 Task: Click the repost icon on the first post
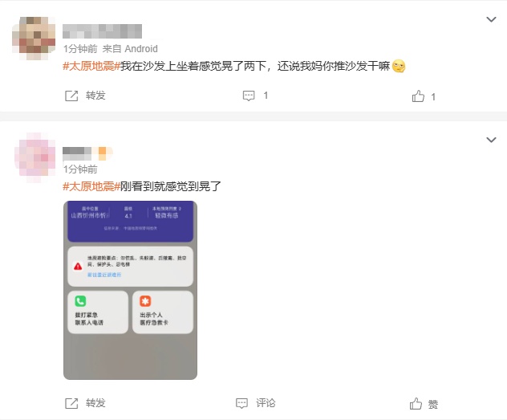click(71, 96)
